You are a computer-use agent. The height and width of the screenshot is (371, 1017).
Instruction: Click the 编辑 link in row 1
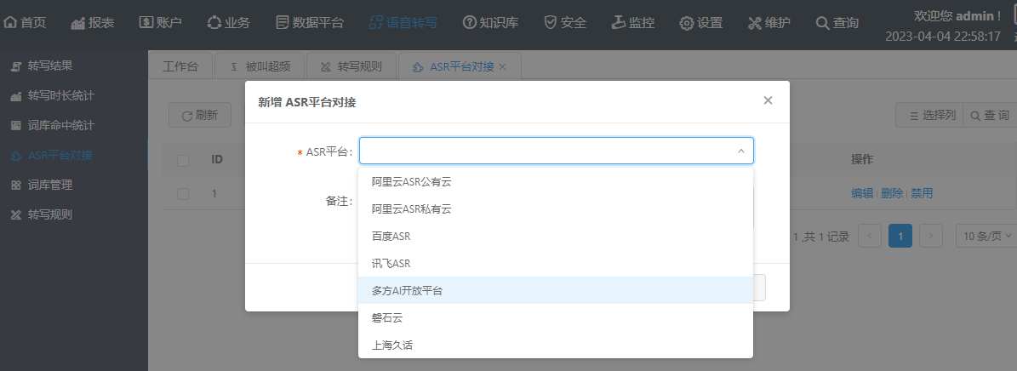pos(862,194)
